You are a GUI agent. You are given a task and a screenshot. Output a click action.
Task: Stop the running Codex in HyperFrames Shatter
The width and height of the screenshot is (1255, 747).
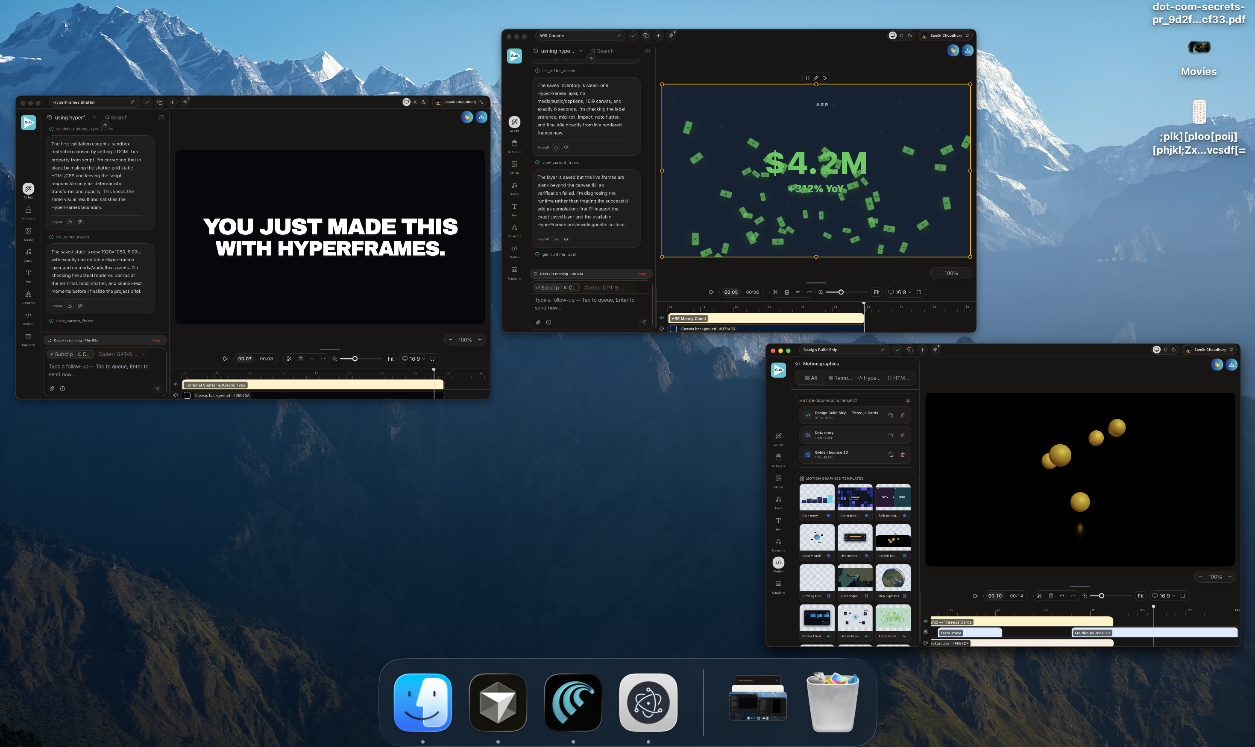point(156,341)
